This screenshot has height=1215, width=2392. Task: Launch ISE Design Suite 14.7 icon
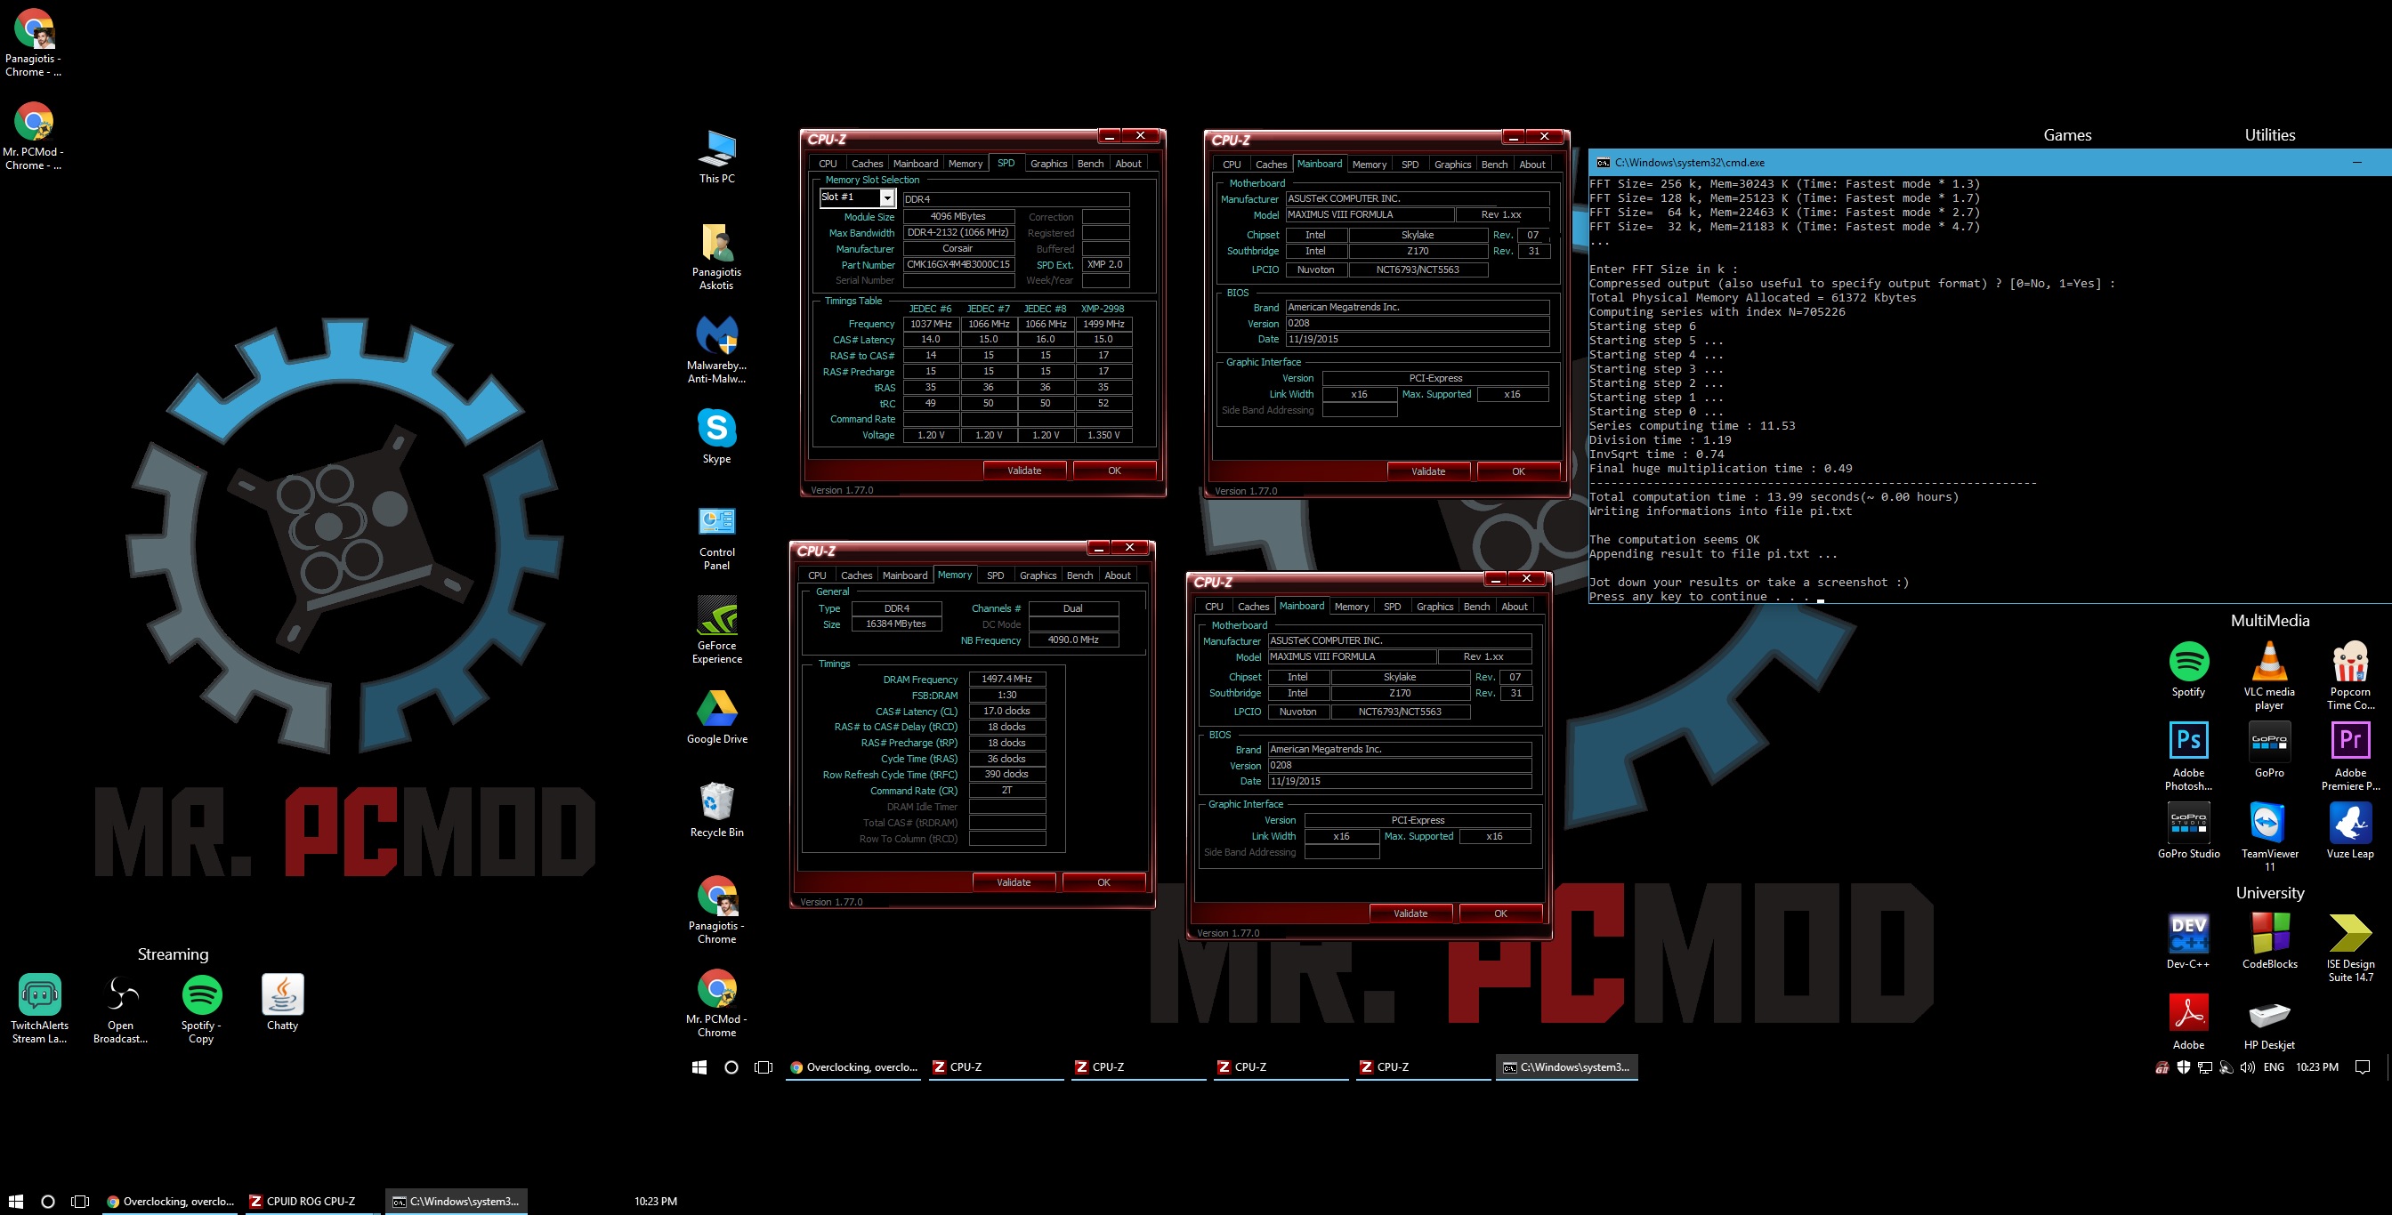tap(2350, 947)
